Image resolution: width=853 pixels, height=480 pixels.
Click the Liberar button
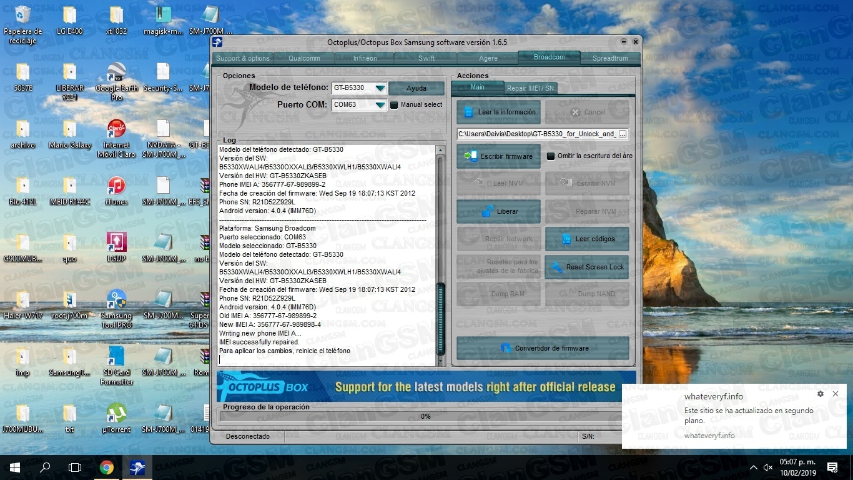pyautogui.click(x=498, y=211)
